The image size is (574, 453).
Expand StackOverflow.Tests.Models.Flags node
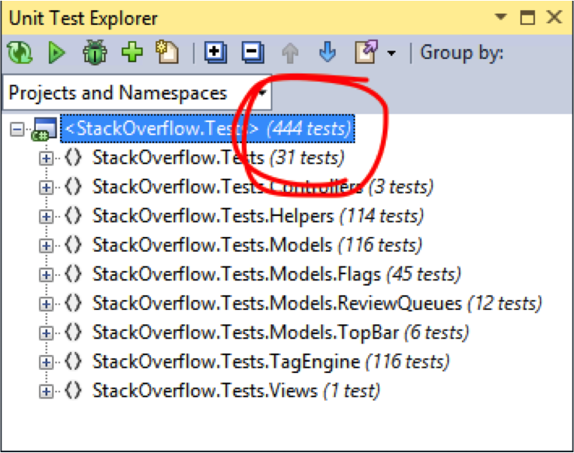pos(46,274)
